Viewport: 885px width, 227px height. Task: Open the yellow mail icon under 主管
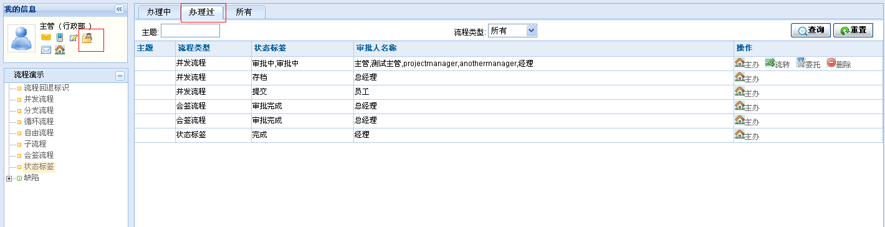coord(46,37)
